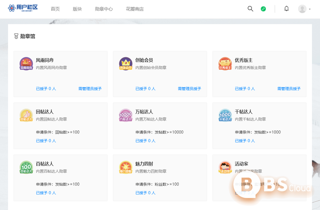Select the 百帖达人 medal title
The height and width of the screenshot is (210, 320).
pos(45,164)
